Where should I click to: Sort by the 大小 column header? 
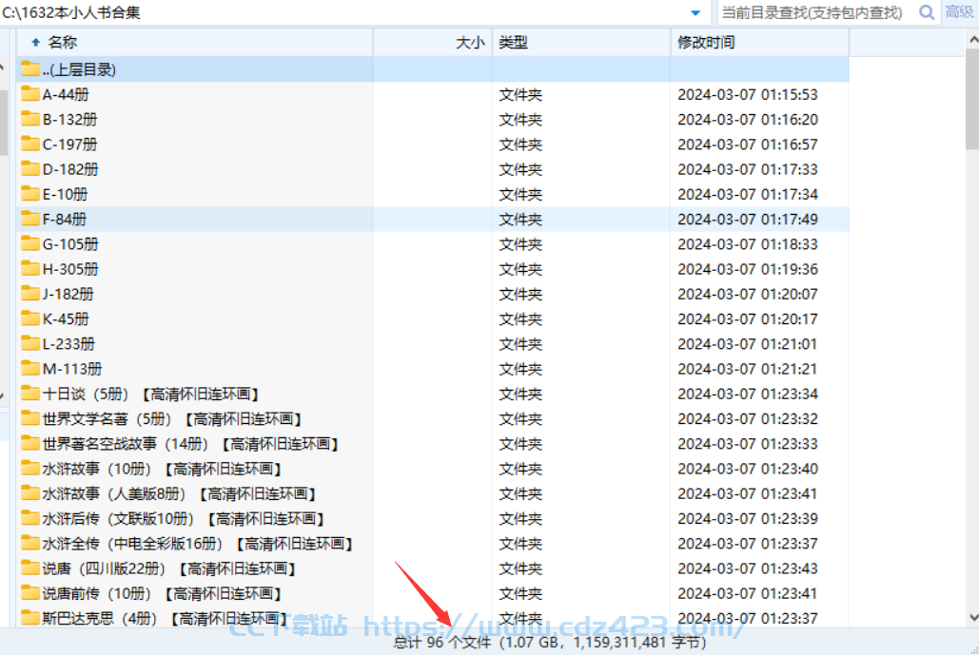(469, 43)
